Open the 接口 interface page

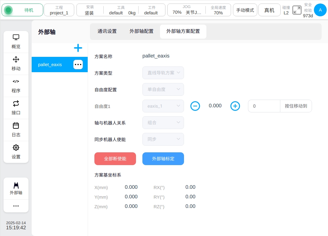tap(16, 108)
